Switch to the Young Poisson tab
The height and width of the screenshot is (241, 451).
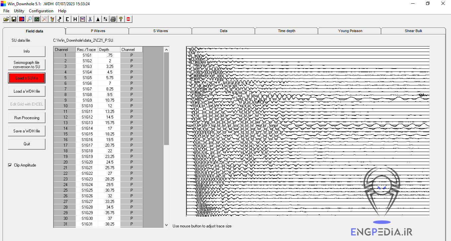350,31
